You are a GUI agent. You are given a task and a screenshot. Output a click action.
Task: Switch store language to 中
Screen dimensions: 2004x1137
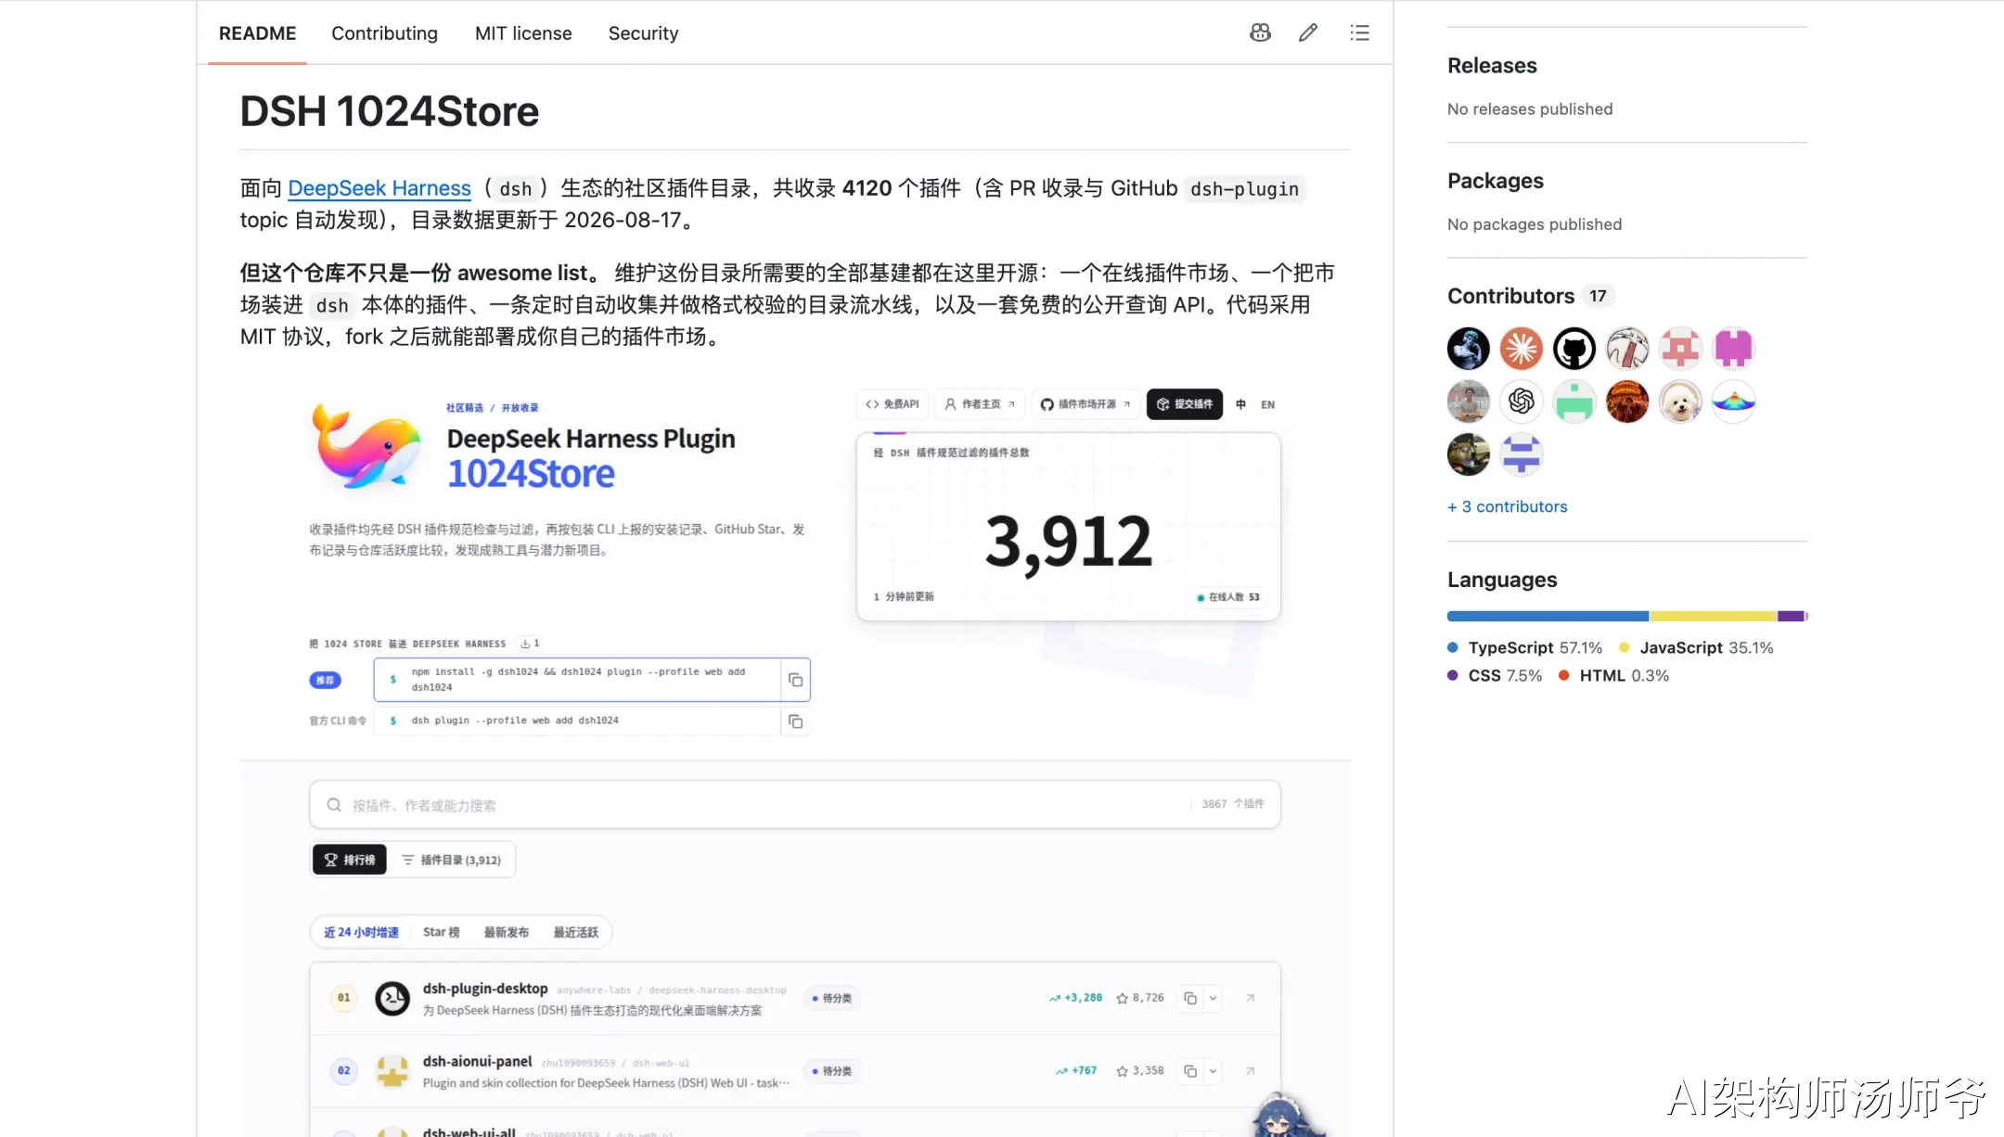point(1241,404)
